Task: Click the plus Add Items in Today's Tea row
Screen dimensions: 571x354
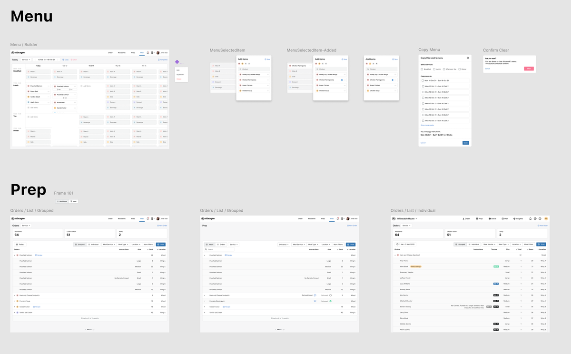Action: (32, 117)
